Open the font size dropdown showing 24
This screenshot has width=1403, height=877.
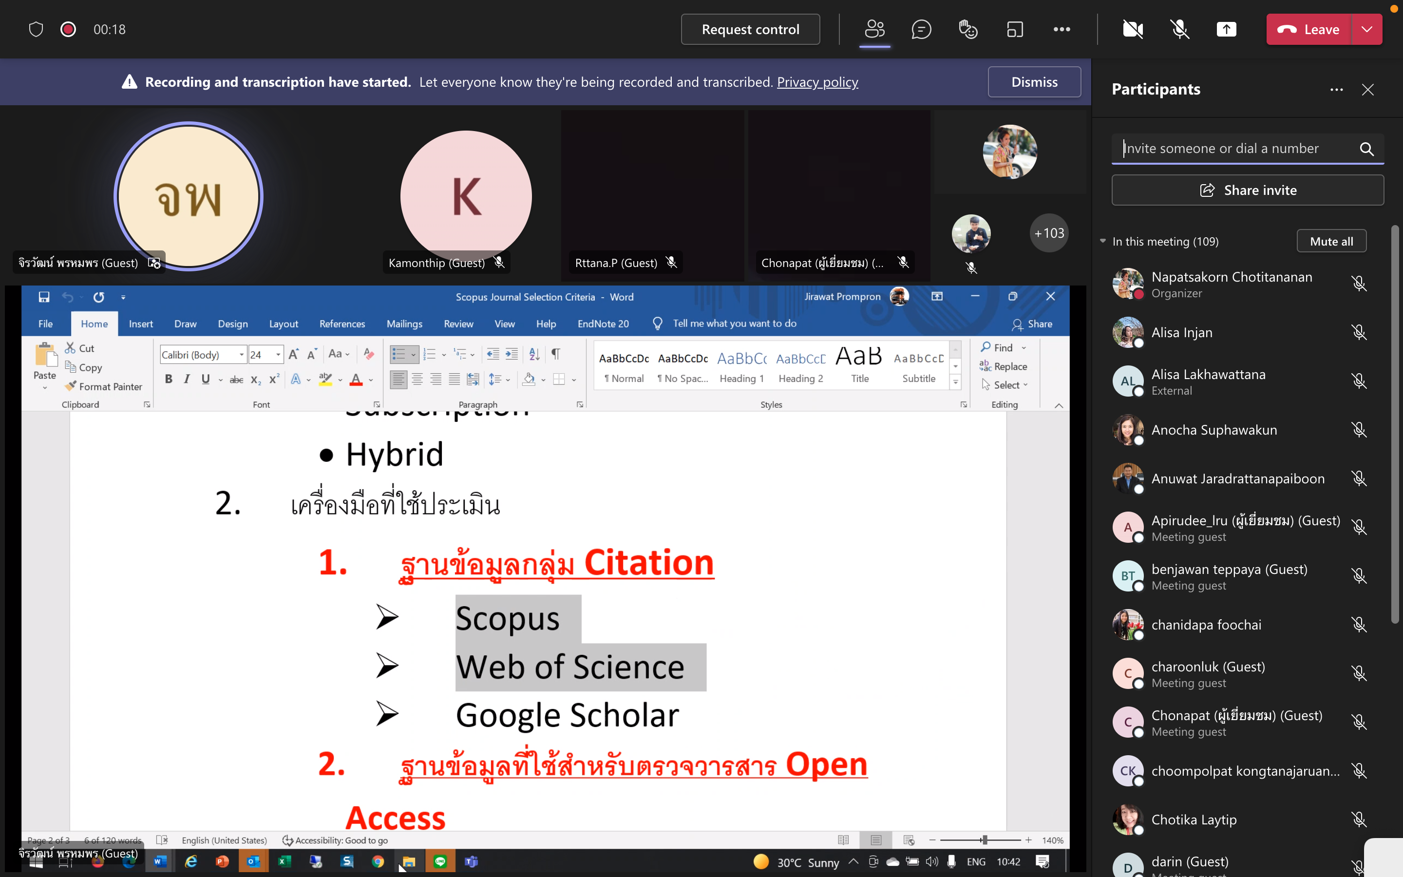tap(278, 354)
